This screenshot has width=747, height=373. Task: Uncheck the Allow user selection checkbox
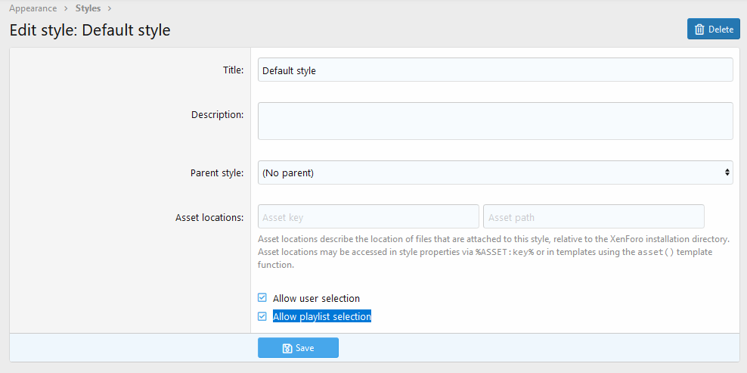click(262, 298)
